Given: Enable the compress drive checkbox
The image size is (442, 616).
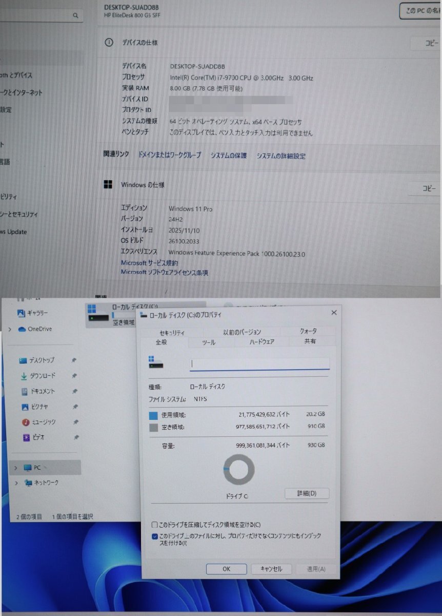Looking at the screenshot, I should point(154,525).
